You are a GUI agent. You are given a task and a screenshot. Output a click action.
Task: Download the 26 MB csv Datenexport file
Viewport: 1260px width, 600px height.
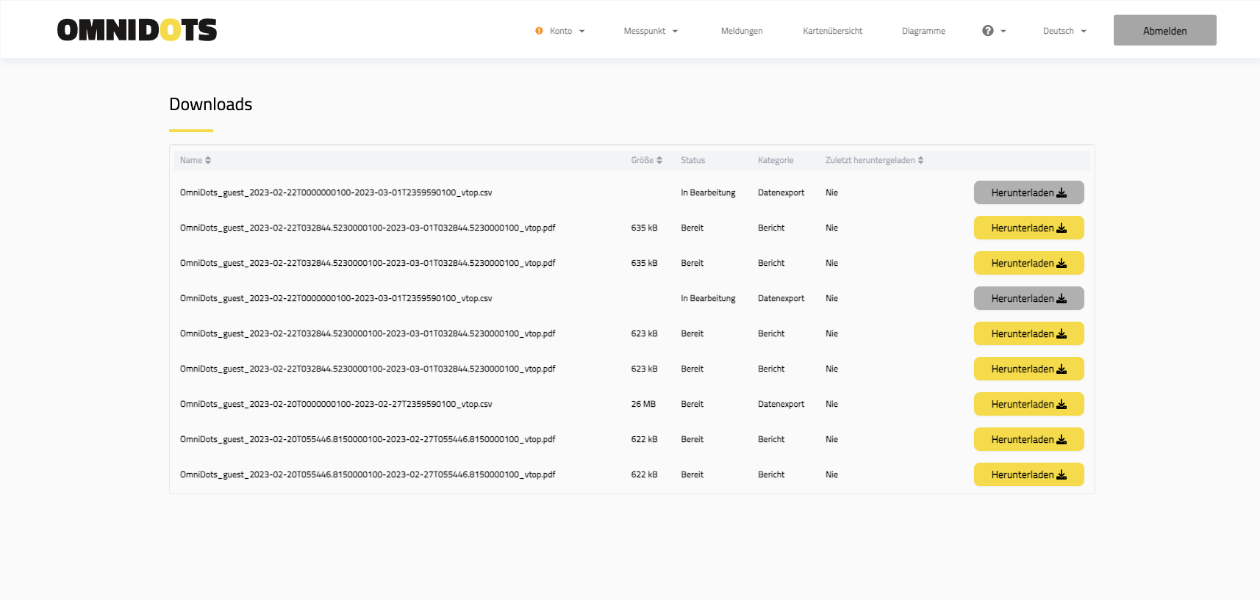click(1028, 404)
